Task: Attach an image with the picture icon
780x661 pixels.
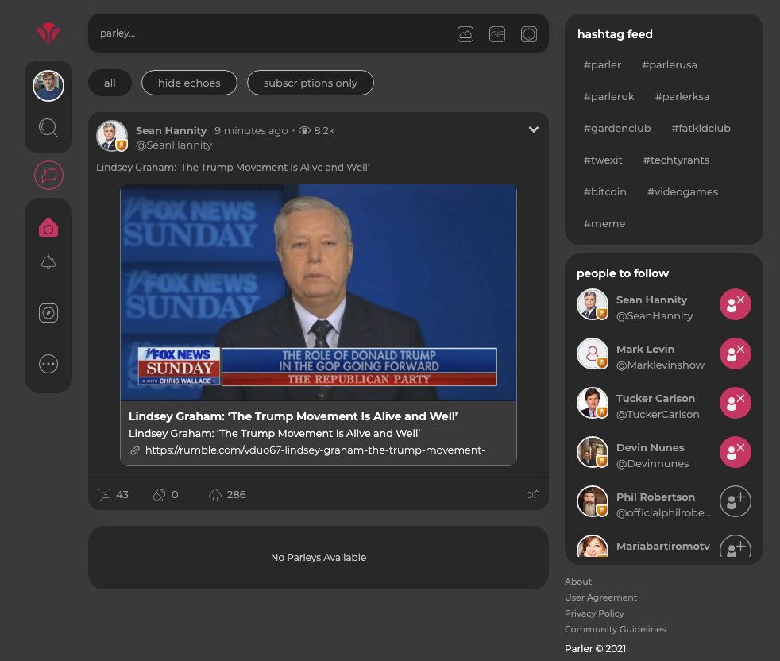Action: point(465,34)
